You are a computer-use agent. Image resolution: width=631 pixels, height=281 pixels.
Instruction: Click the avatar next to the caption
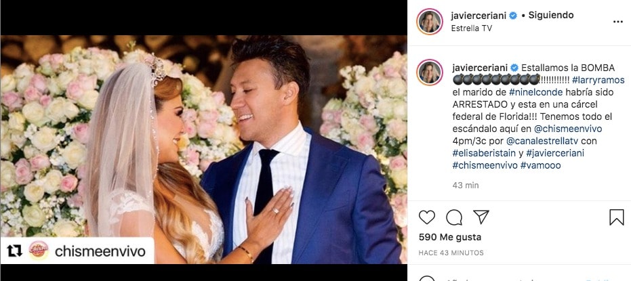point(430,72)
